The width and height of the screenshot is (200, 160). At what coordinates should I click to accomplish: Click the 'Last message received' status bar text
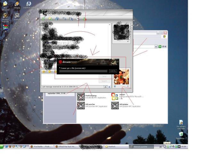pyautogui.click(x=60, y=87)
